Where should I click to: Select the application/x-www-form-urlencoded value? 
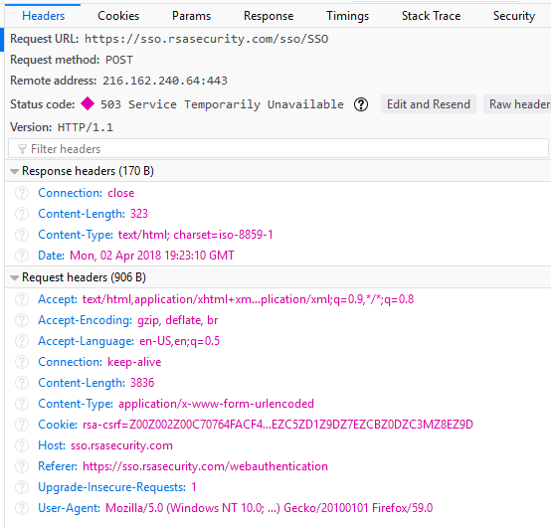point(216,404)
